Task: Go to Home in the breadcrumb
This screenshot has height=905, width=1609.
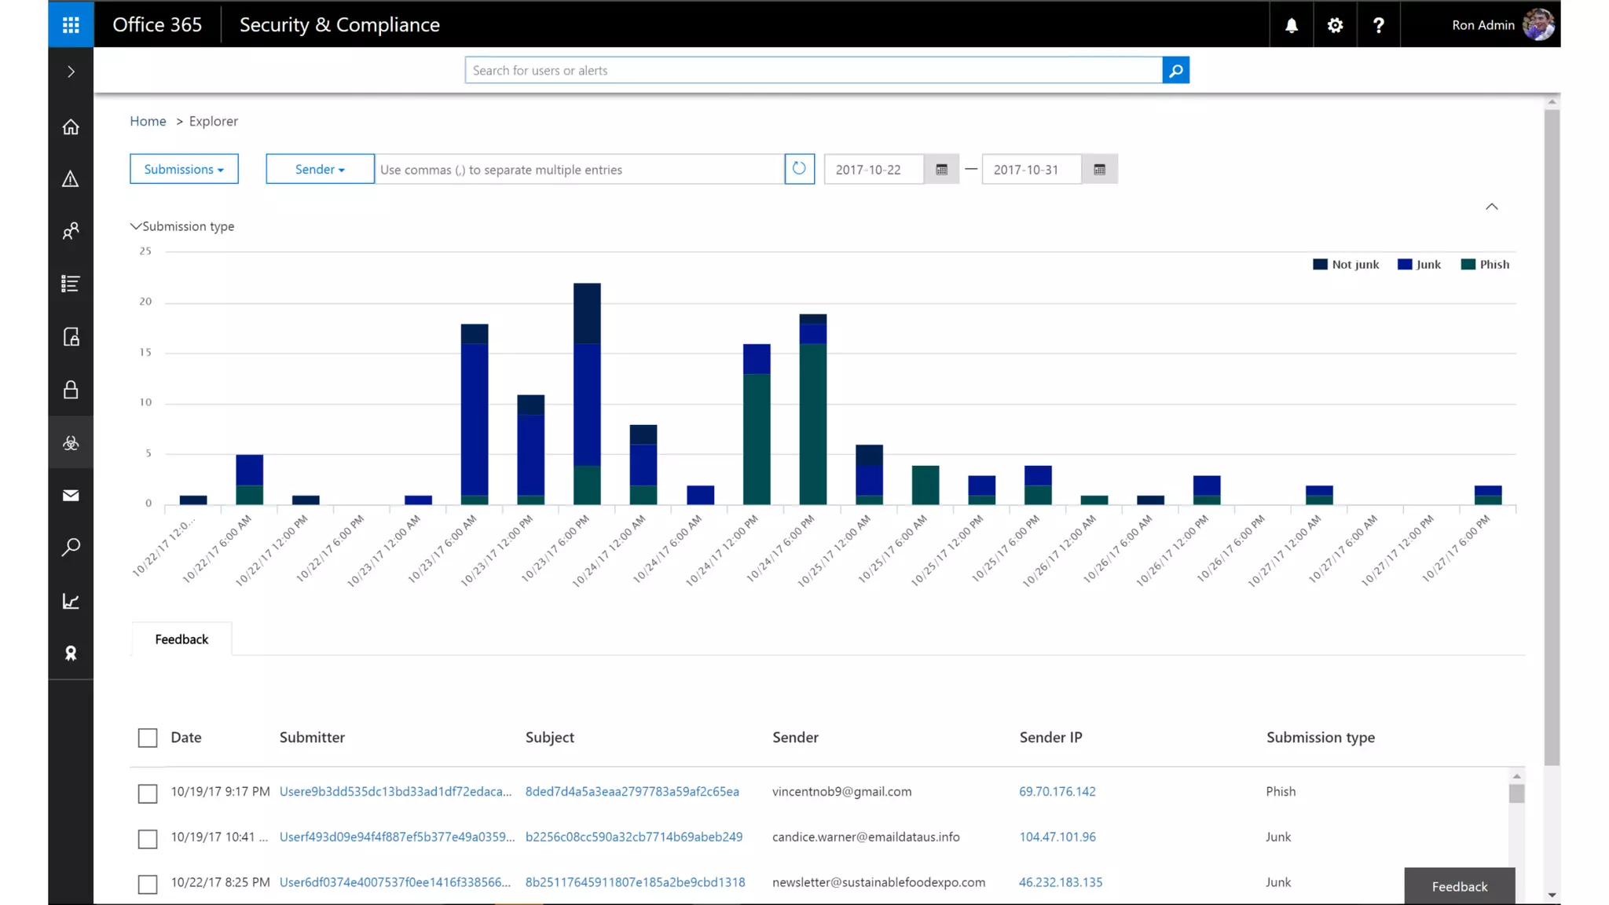Action: [148, 121]
